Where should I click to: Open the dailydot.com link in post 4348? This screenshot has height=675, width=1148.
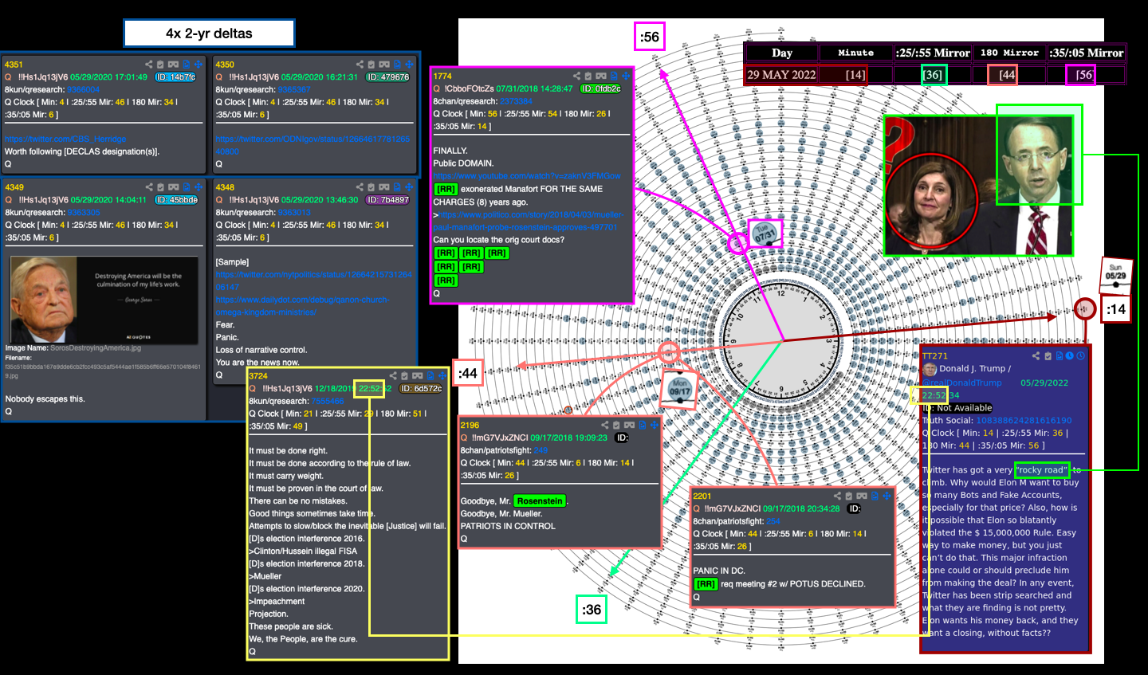pos(302,305)
